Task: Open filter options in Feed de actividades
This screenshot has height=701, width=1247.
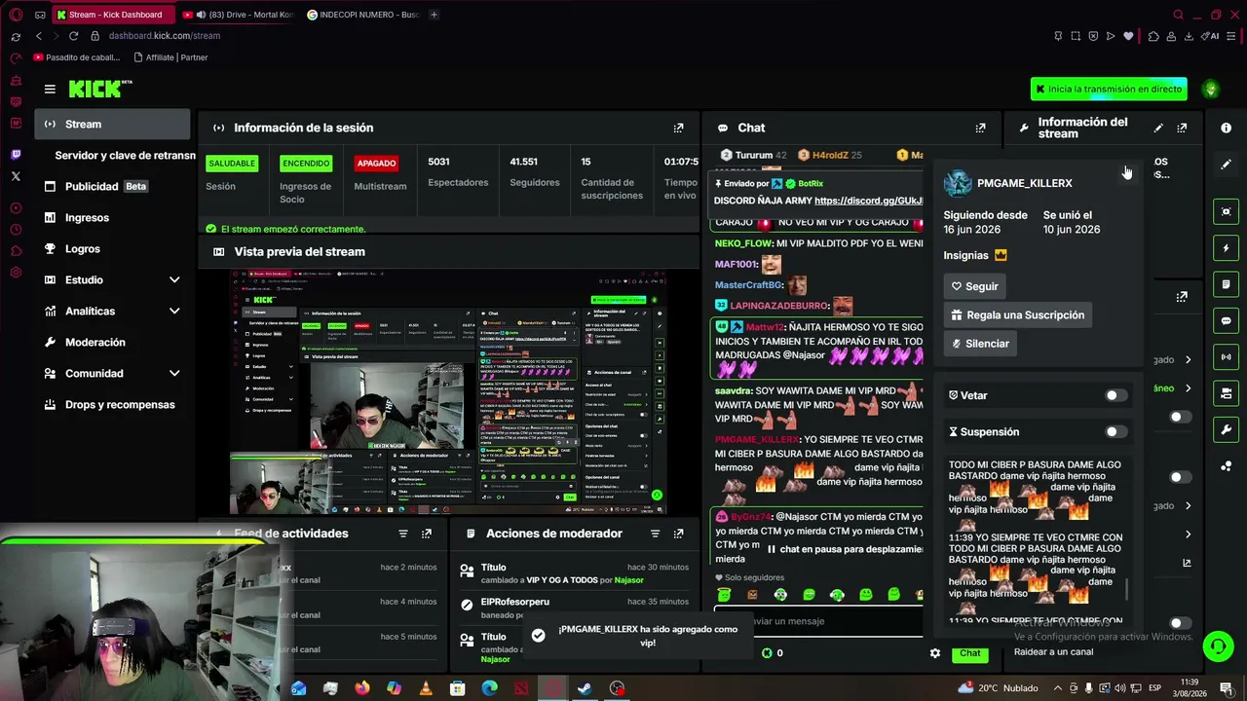Action: (403, 534)
